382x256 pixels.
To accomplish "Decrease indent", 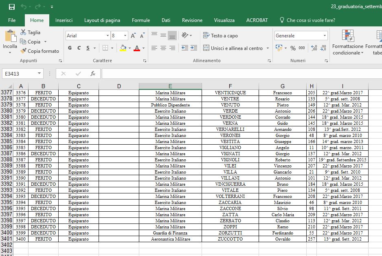I will tap(185, 48).
